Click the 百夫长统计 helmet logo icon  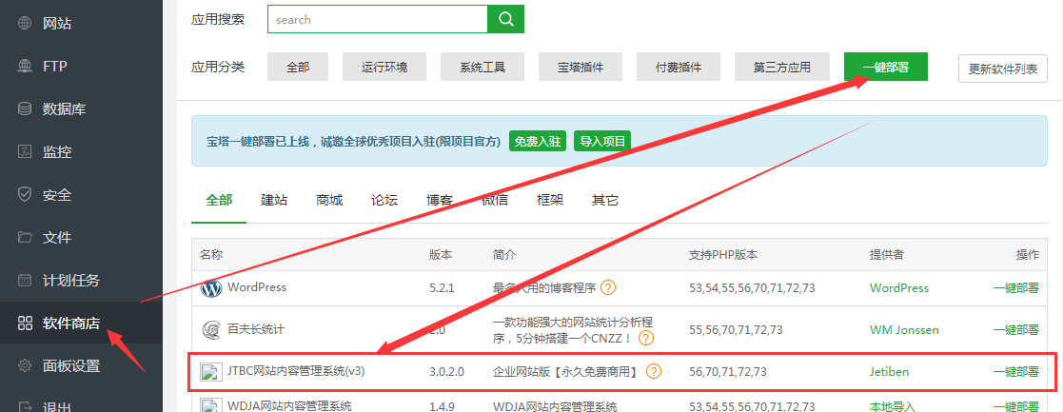[x=211, y=330]
